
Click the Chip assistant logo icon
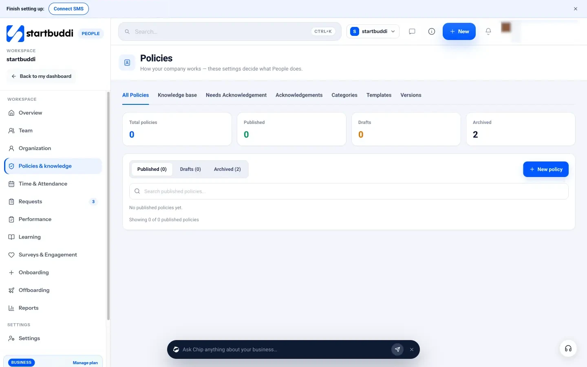point(176,349)
